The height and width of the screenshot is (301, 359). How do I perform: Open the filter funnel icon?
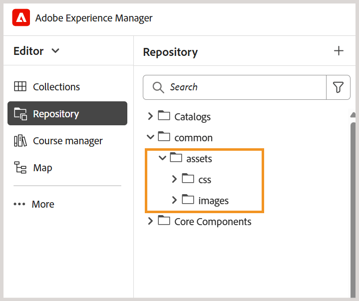(x=338, y=87)
